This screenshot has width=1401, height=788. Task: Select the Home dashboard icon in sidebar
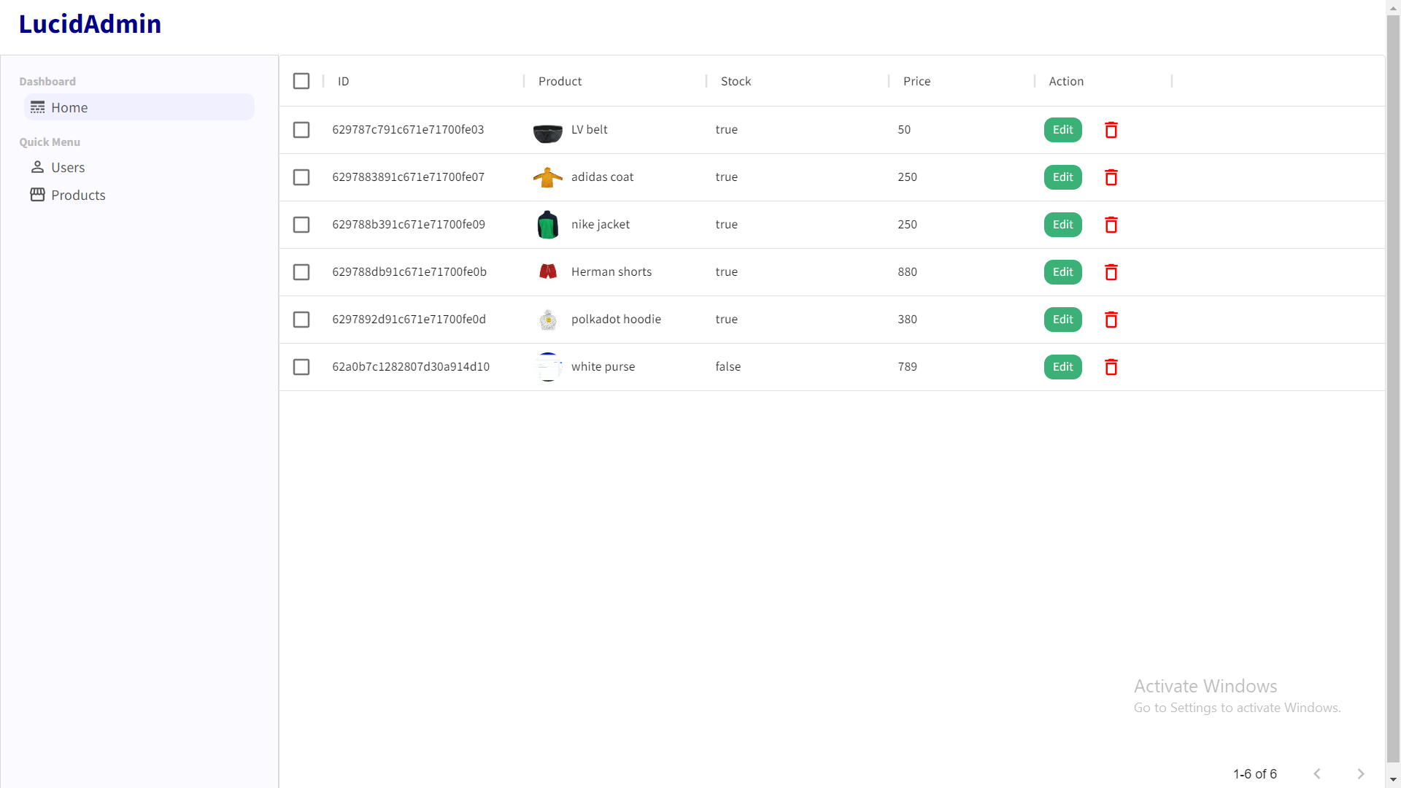tap(36, 107)
